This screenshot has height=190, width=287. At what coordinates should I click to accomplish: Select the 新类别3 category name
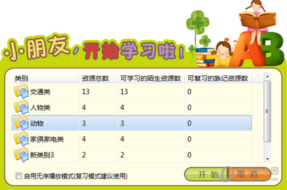[x=42, y=155]
